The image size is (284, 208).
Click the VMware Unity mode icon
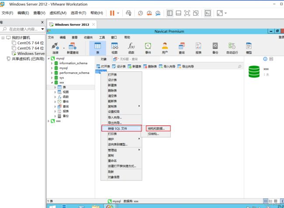pos(196,13)
